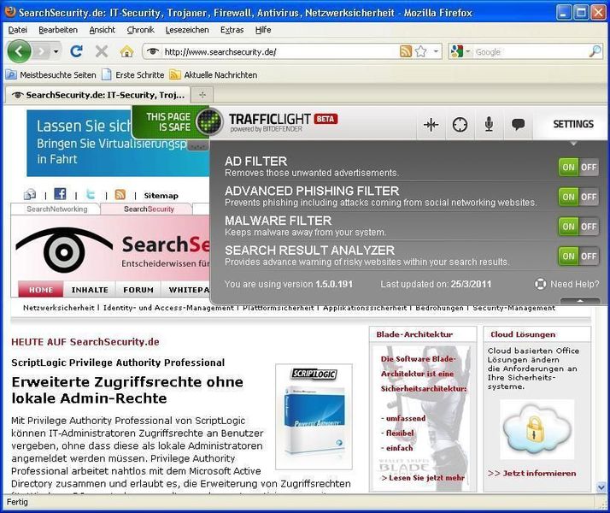Bookmark page with the star icon
610x513 pixels.
pyautogui.click(x=421, y=51)
